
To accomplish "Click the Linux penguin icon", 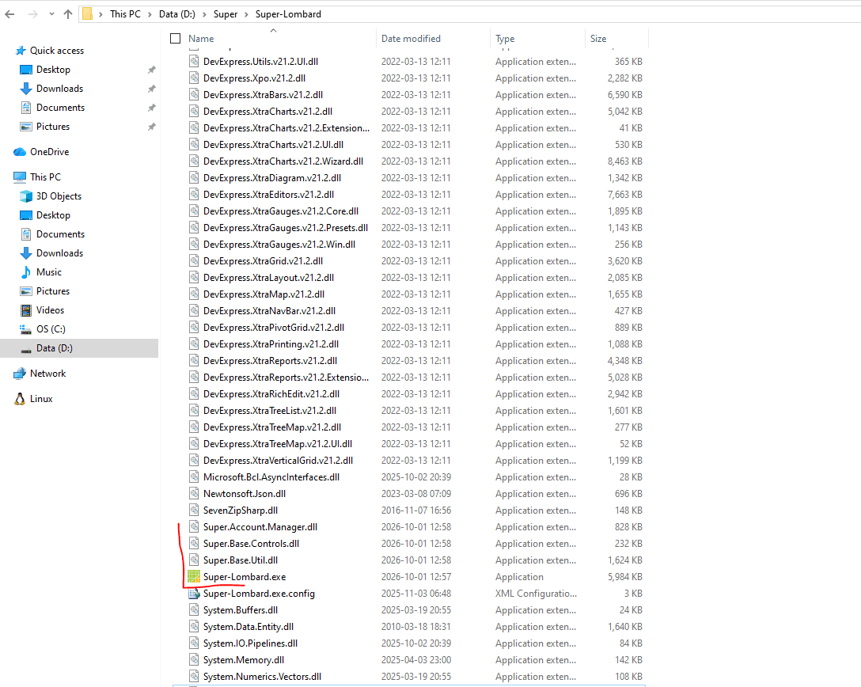I will (20, 399).
